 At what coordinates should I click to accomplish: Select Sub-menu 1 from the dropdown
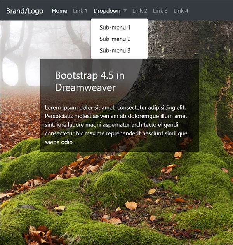coord(119,27)
